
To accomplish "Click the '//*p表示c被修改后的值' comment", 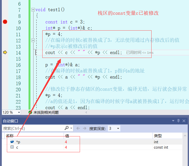I will pyautogui.click(x=72, y=46).
